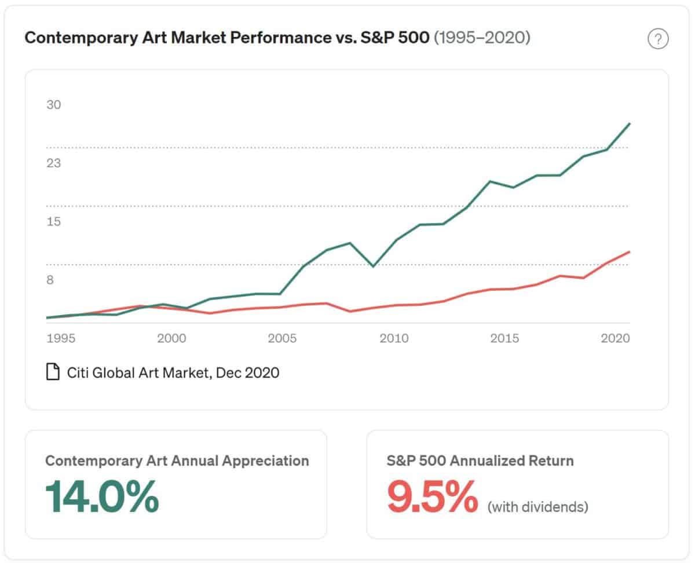Click the red S&P 500 line endpoint

(630, 252)
